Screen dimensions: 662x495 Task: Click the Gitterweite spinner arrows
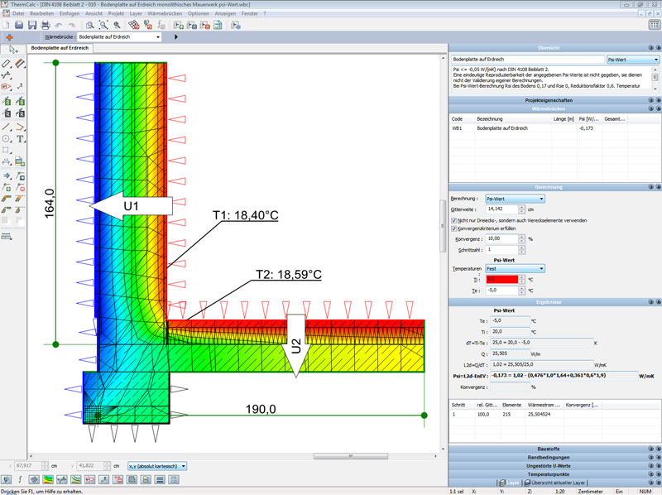[x=522, y=209]
